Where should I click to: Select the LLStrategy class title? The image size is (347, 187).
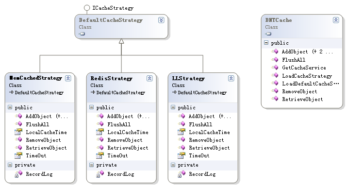pyautogui.click(x=188, y=78)
